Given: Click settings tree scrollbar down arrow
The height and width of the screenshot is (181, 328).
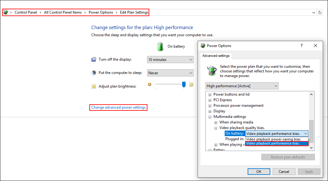Looking at the screenshot, I should click(311, 148).
